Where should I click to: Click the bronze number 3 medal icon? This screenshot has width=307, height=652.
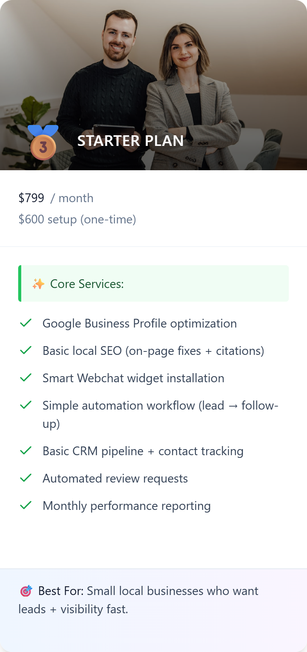click(43, 143)
